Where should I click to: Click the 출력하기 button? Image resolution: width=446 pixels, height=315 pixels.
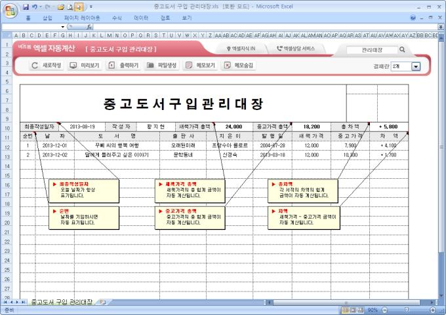coord(123,65)
